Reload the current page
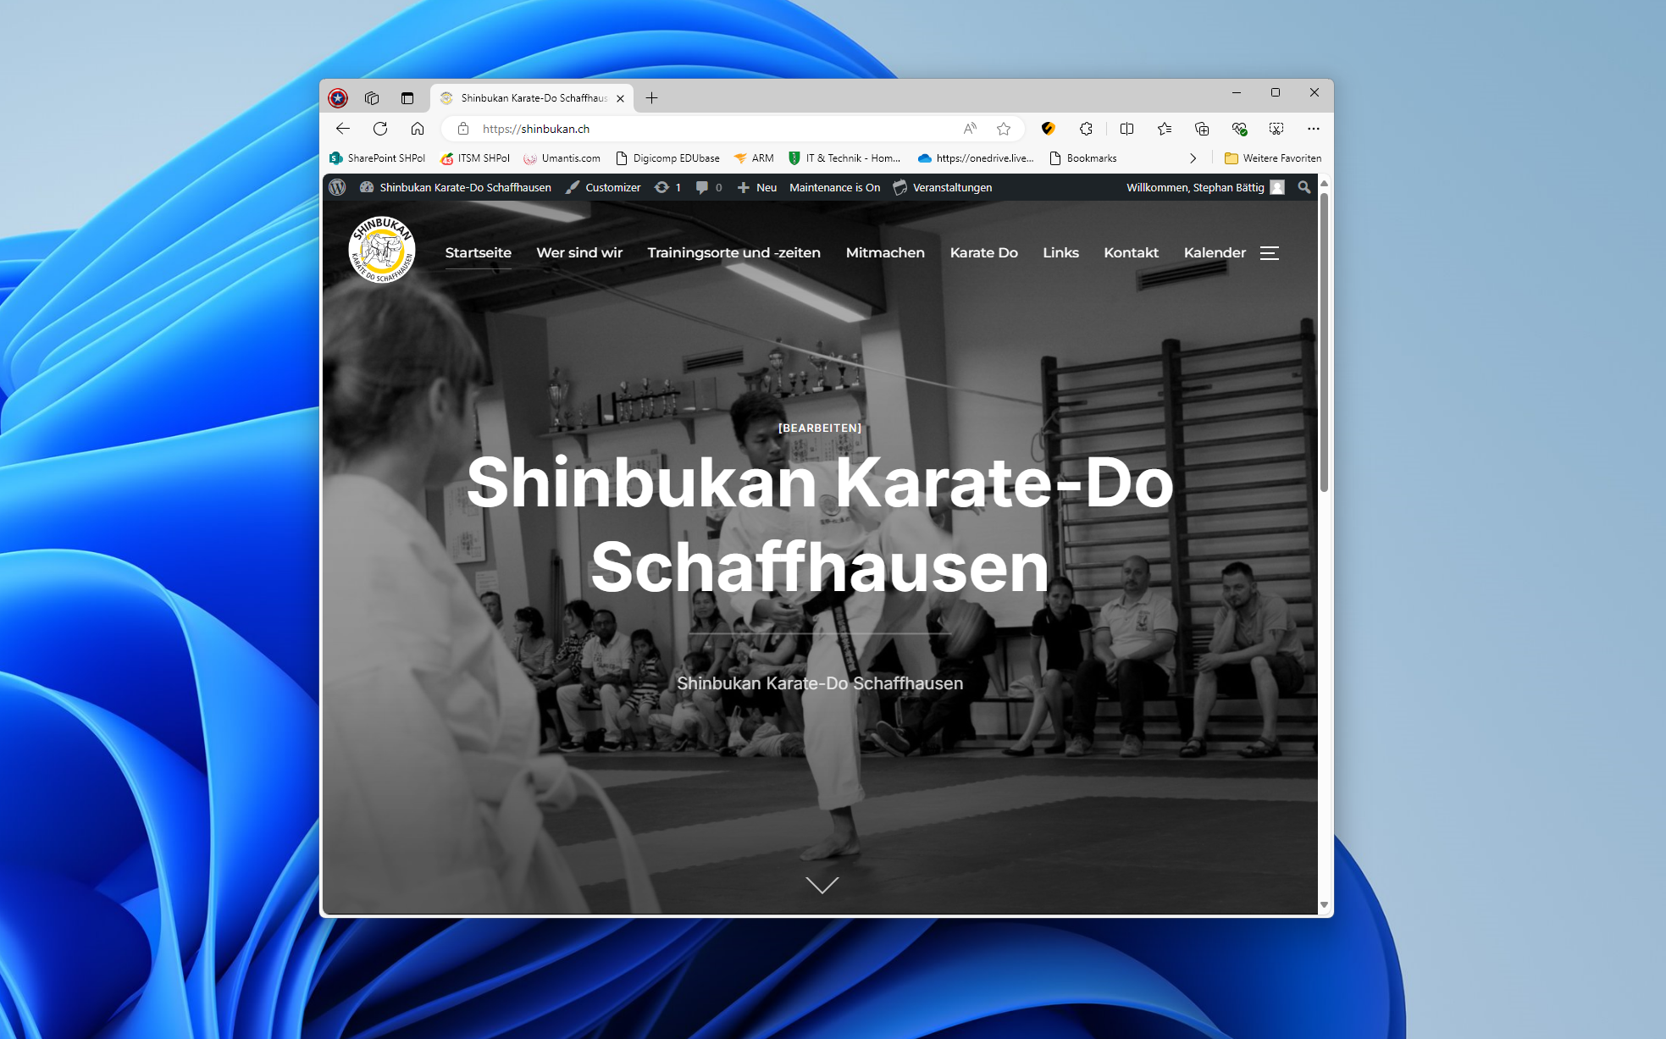This screenshot has height=1039, width=1666. [380, 129]
